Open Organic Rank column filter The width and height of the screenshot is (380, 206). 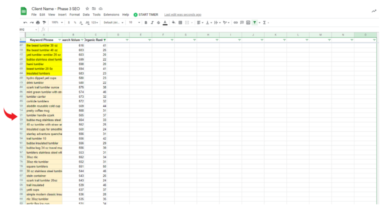105,40
